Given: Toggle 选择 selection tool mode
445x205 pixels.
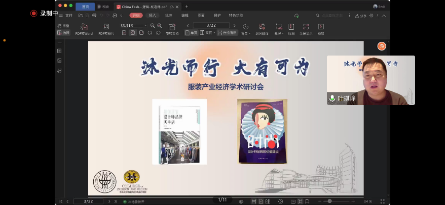Looking at the screenshot, I should point(63,32).
